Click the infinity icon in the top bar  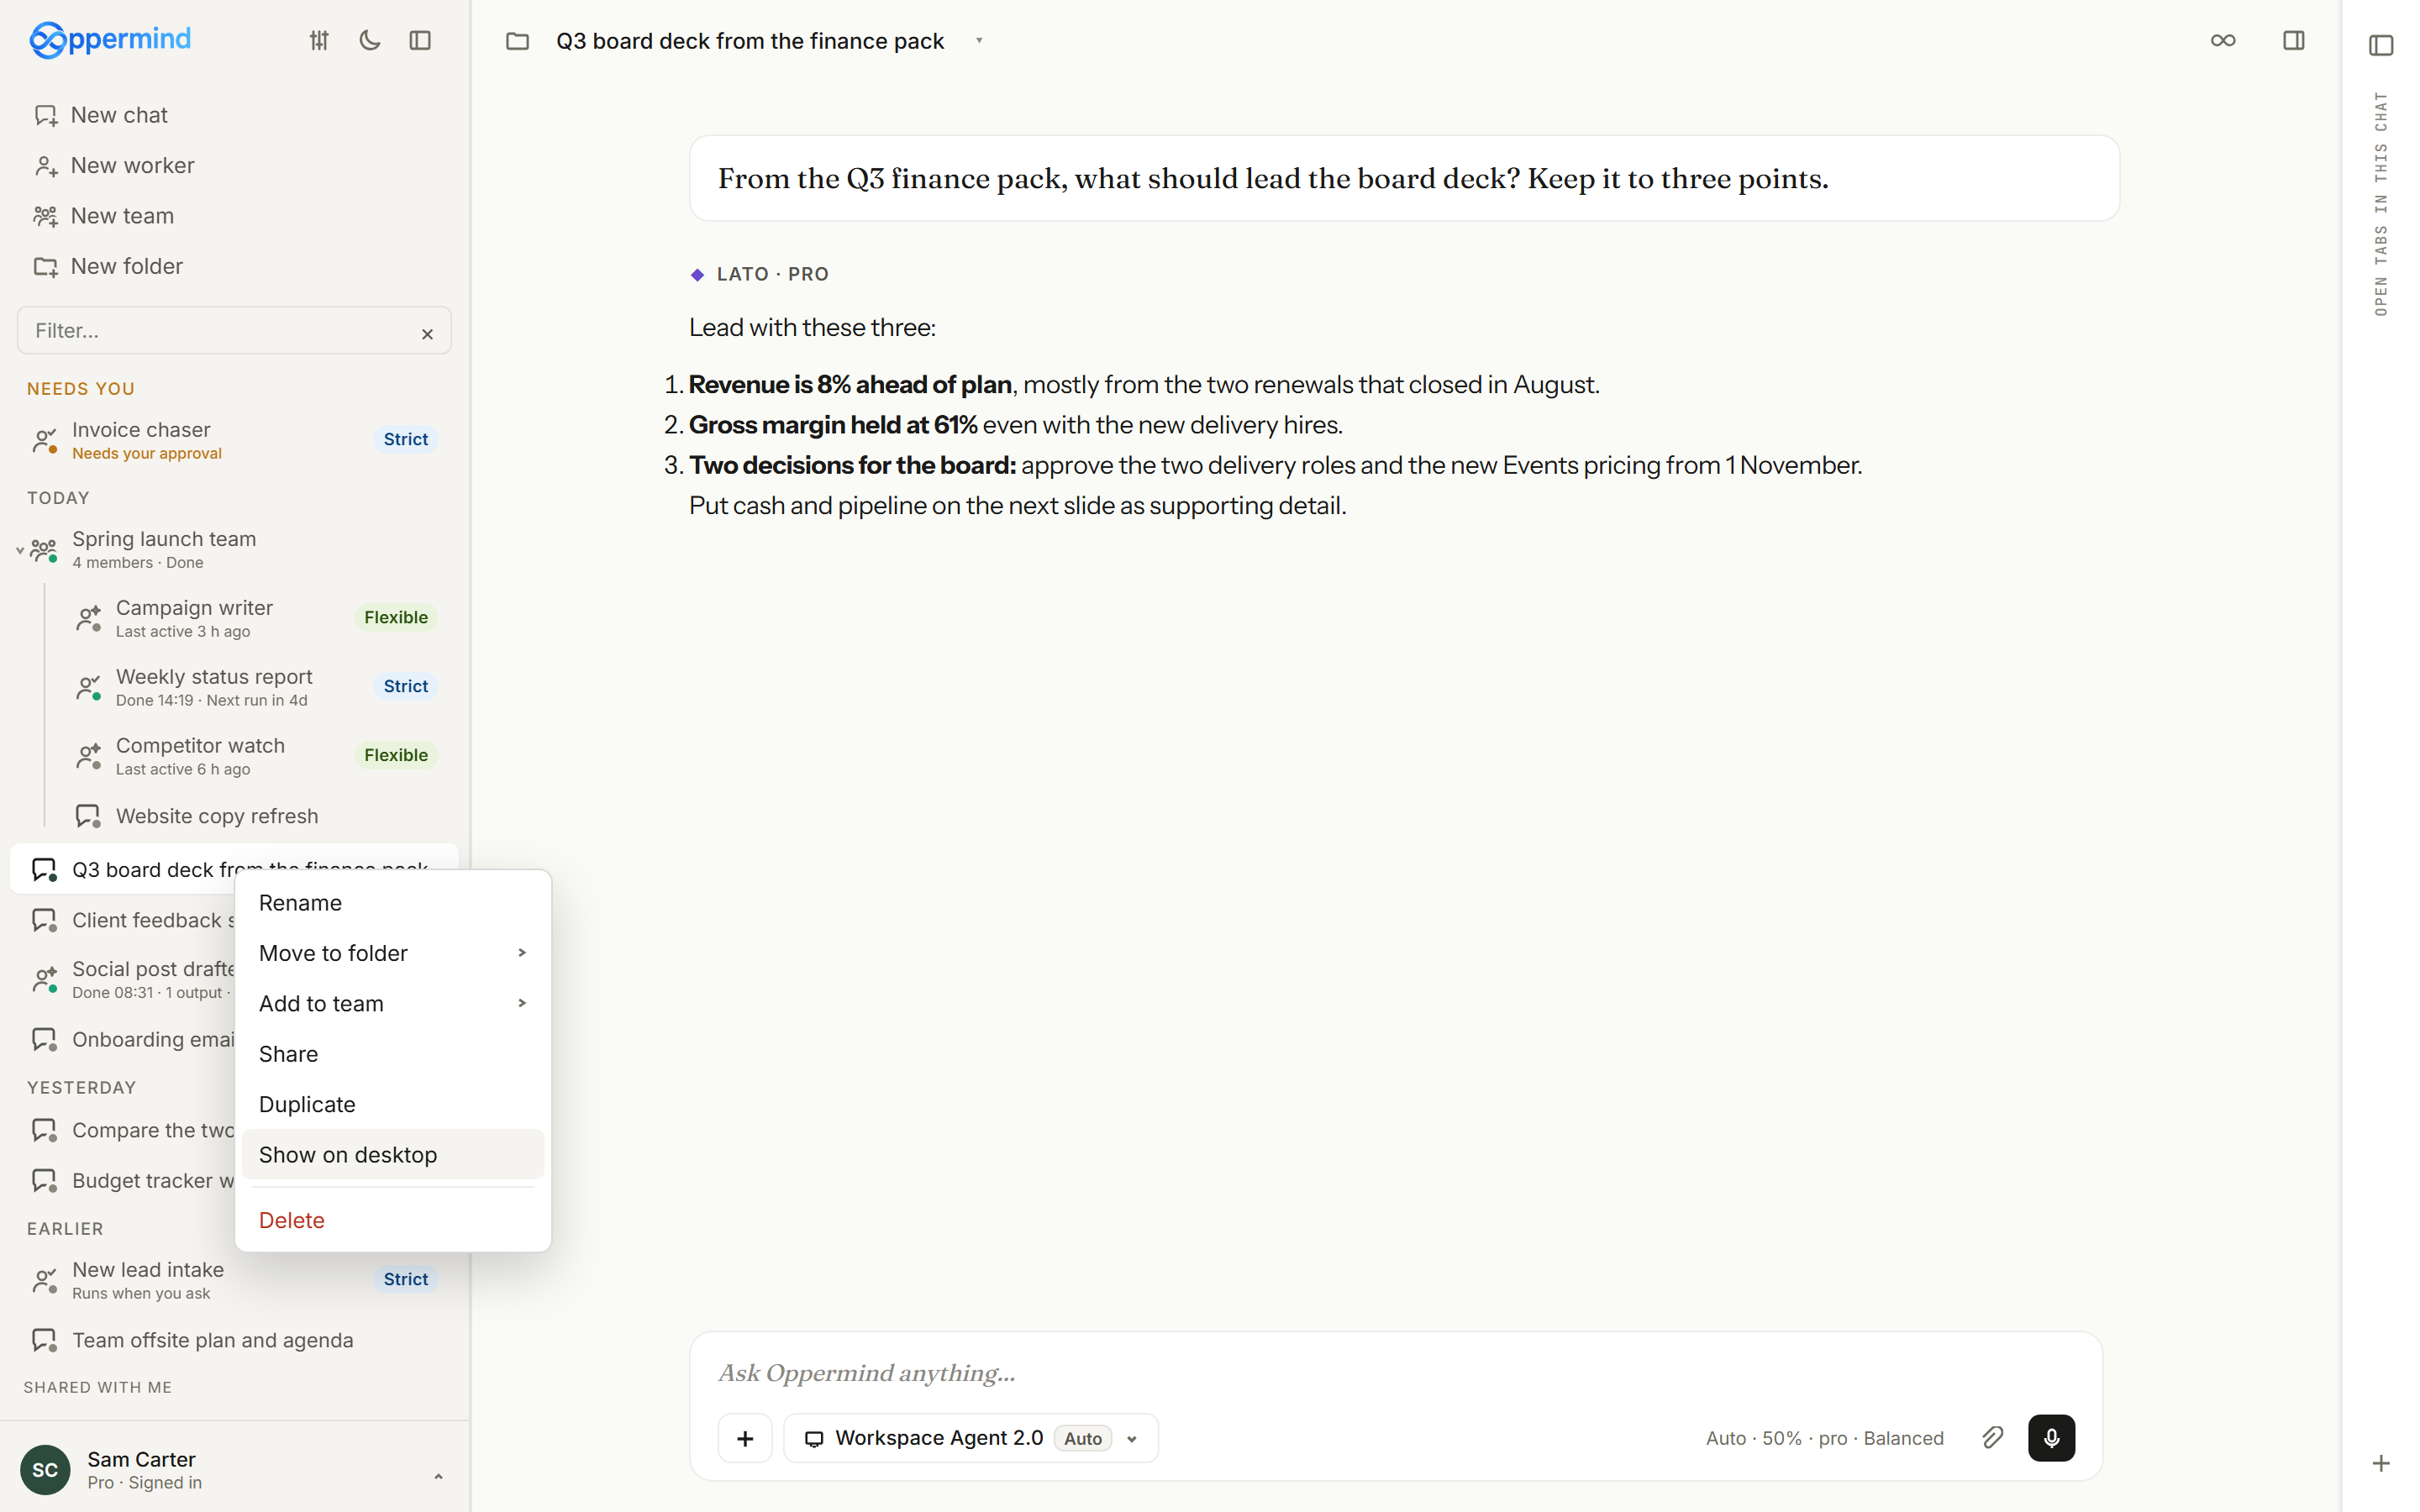2222,40
